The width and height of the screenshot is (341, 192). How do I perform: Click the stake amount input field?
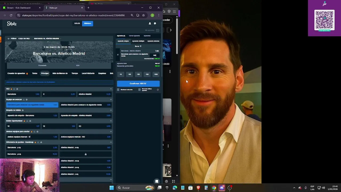click(155, 55)
